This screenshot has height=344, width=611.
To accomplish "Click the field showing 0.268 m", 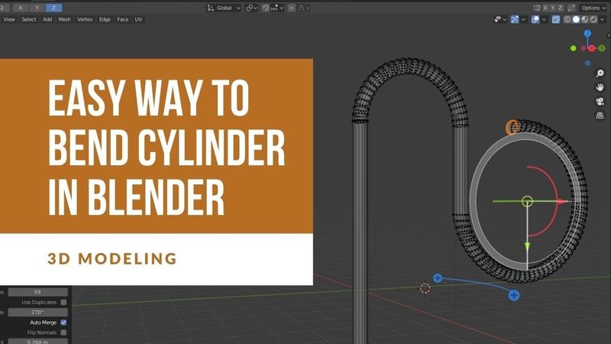I will tap(37, 342).
